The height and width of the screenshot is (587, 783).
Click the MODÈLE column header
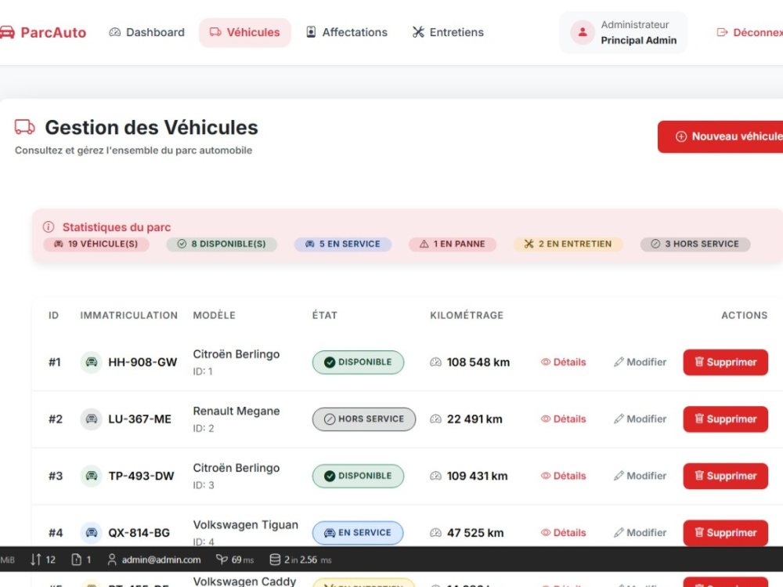[x=215, y=316]
